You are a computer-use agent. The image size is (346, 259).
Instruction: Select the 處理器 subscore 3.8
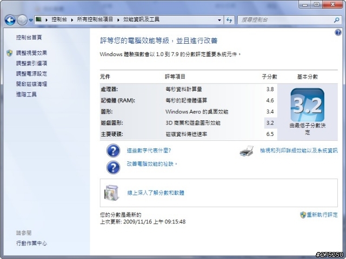point(270,89)
